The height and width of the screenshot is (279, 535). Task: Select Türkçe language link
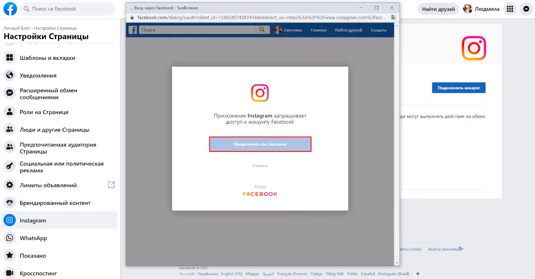click(316, 274)
